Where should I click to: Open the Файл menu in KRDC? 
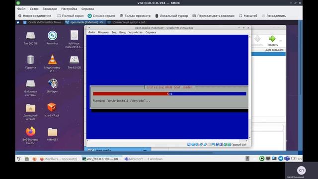pos(21,9)
